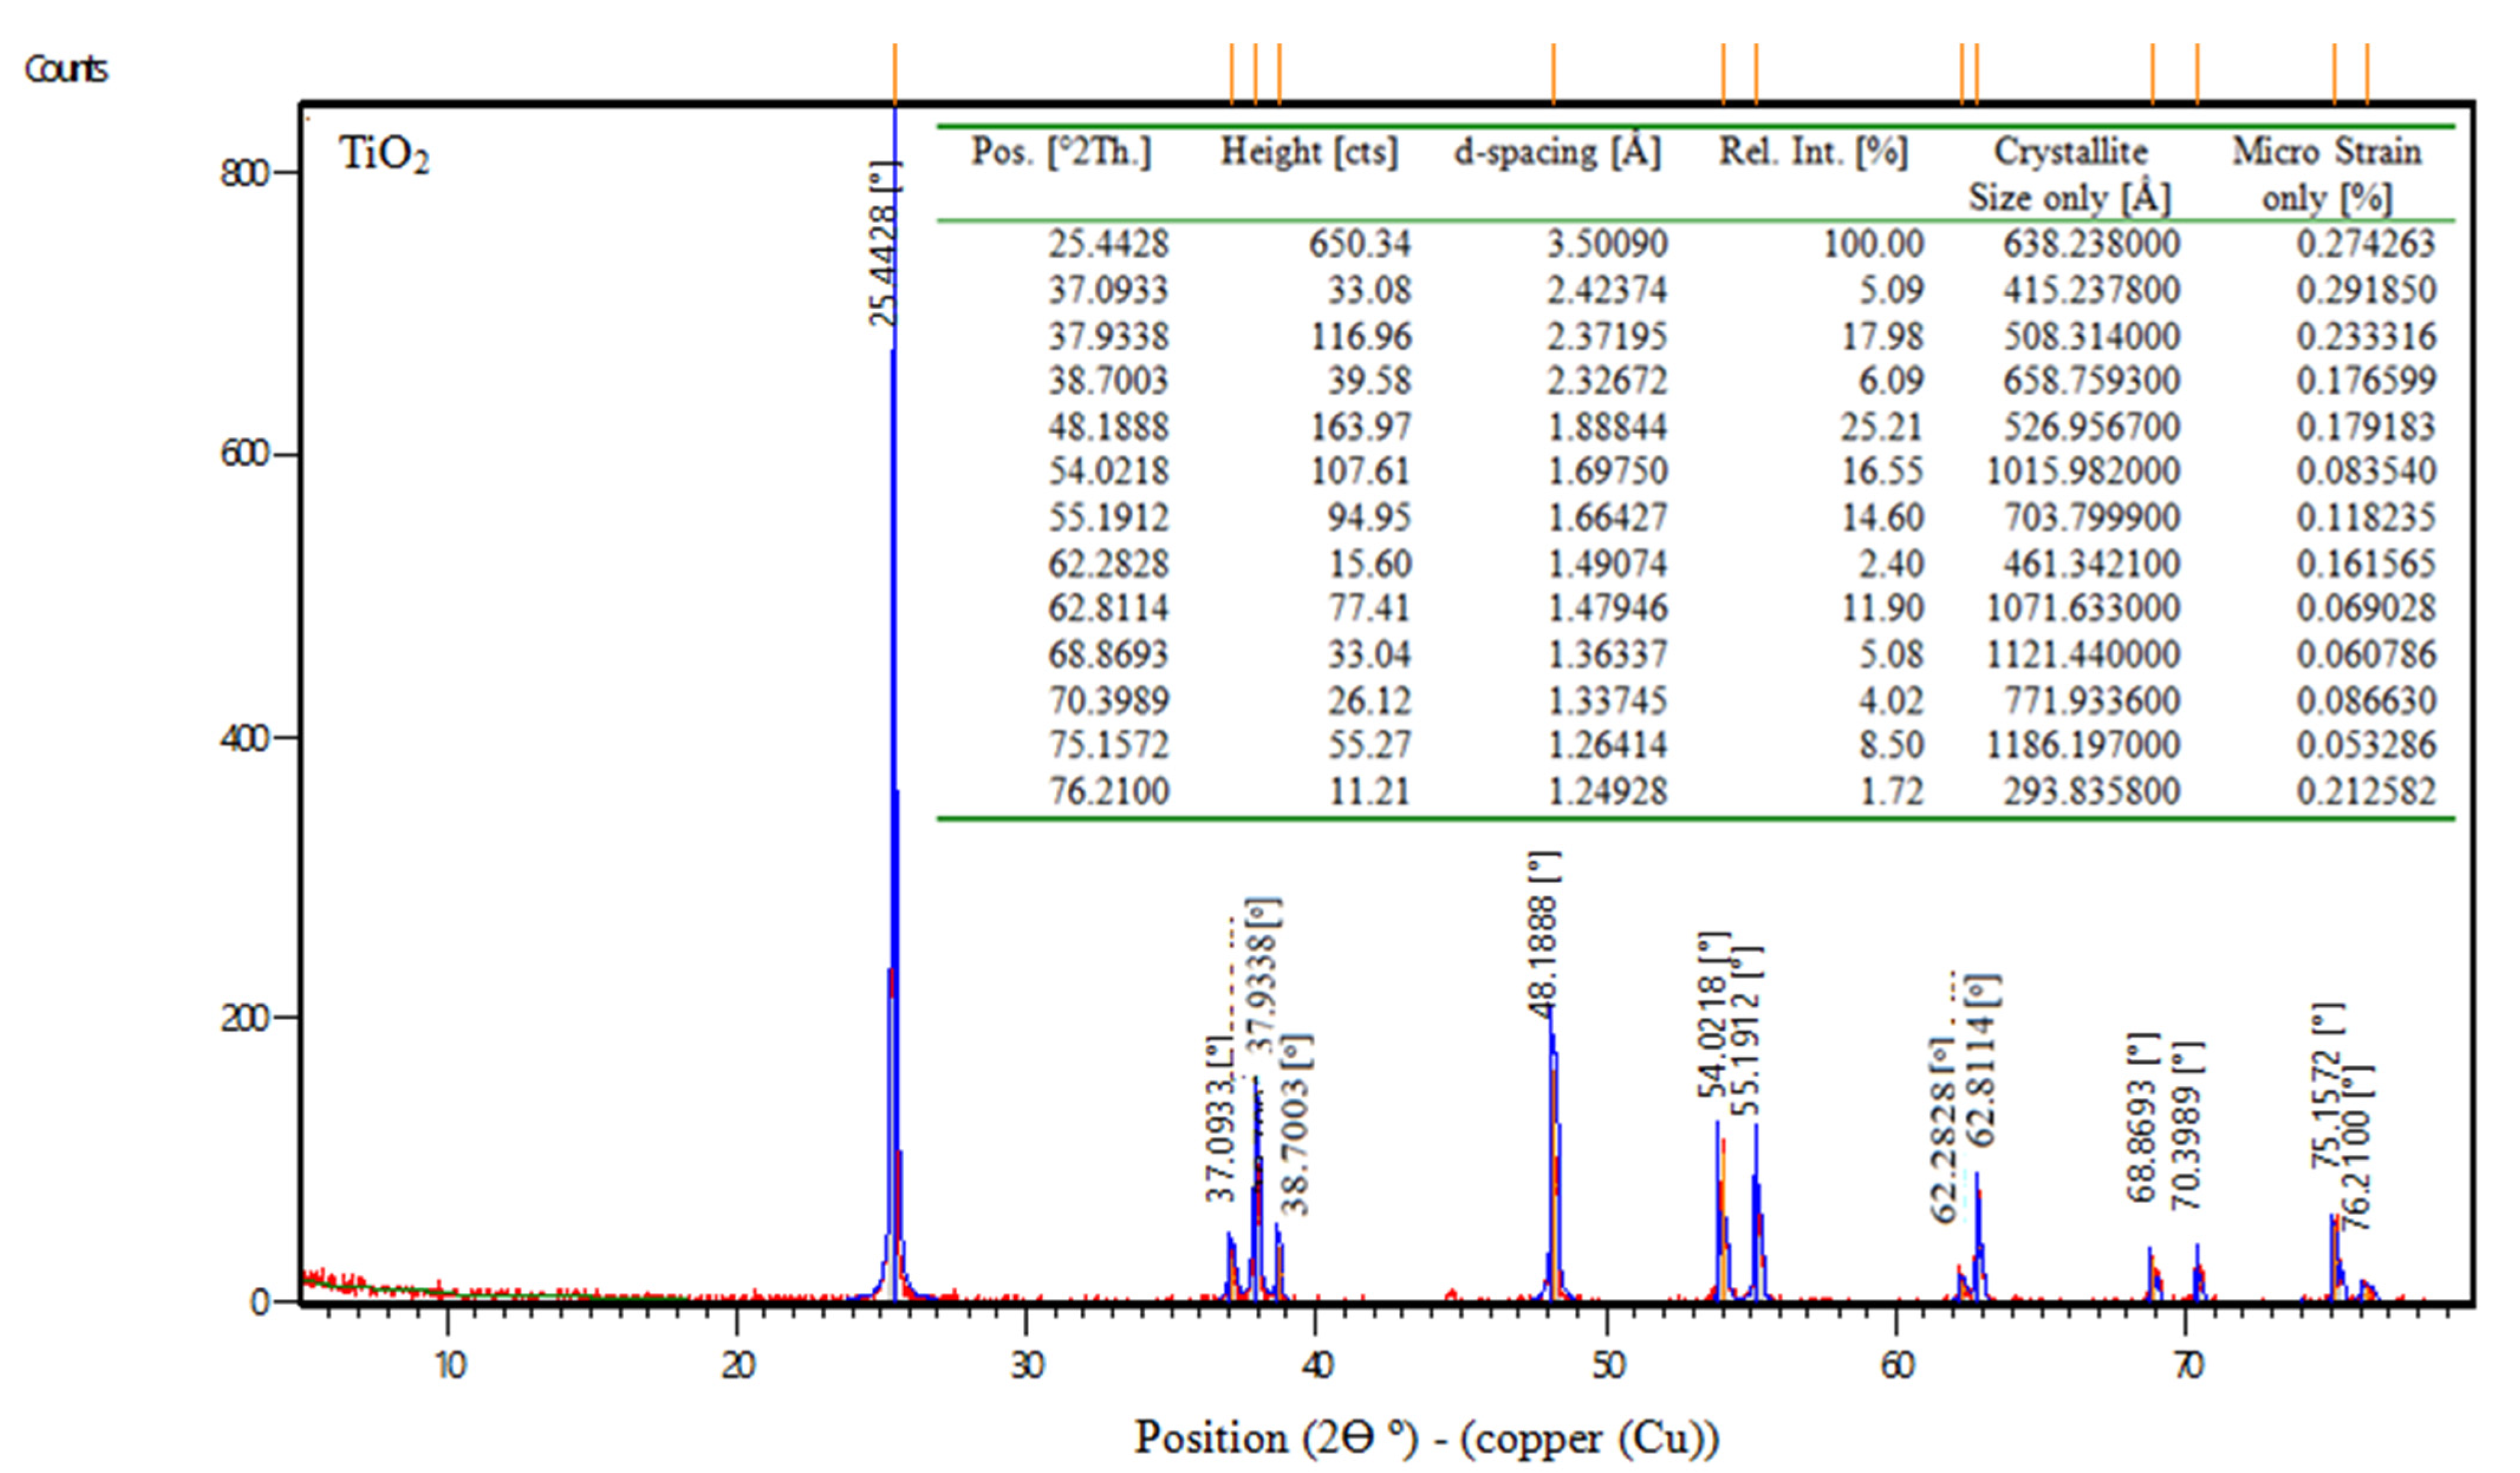
Task: Click the Counts axis label
Action: coord(67,68)
